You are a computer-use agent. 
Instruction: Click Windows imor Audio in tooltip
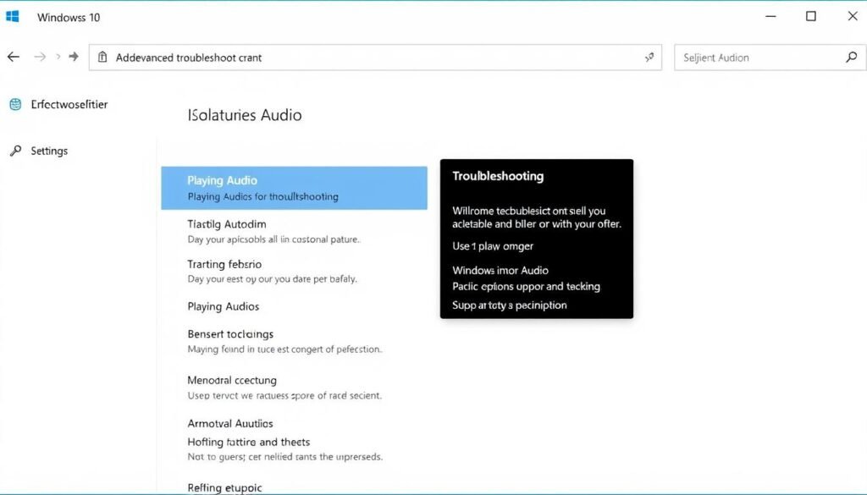[x=500, y=270]
